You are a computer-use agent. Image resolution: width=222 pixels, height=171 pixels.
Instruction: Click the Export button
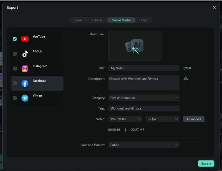[x=206, y=164]
